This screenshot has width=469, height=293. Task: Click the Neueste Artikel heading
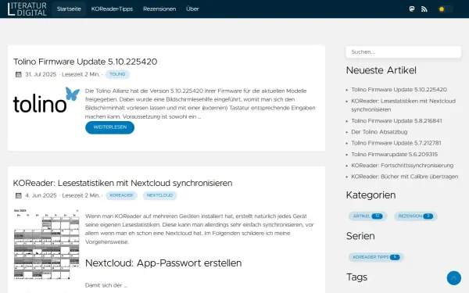(381, 70)
